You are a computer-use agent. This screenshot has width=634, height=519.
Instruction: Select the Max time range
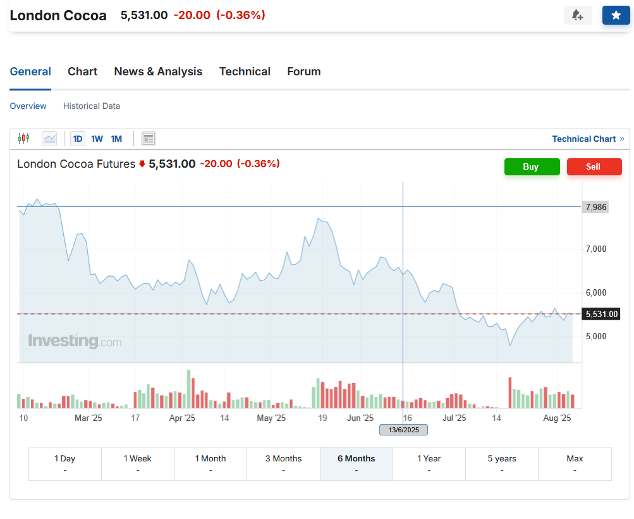point(575,464)
